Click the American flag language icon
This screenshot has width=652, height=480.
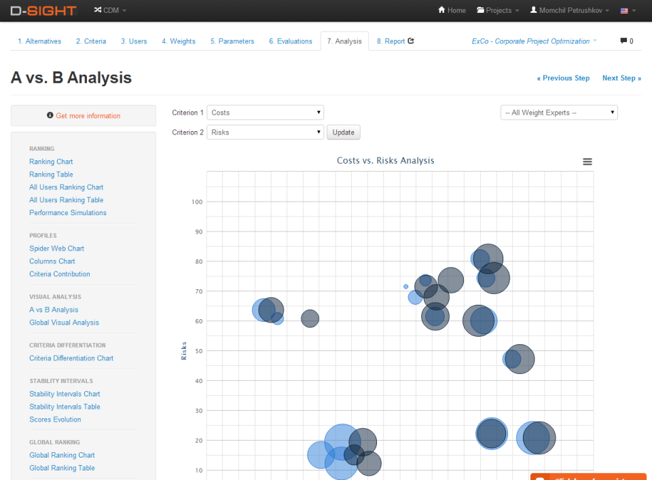pos(624,11)
